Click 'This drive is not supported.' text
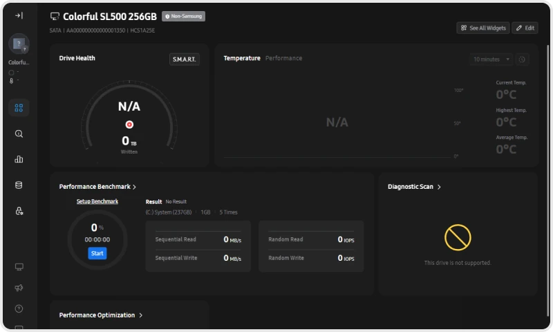 coord(458,263)
